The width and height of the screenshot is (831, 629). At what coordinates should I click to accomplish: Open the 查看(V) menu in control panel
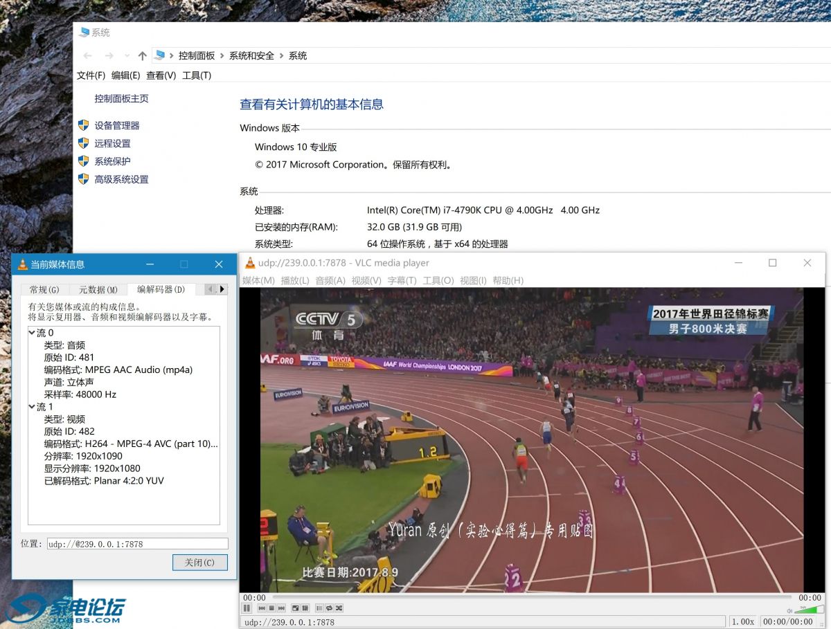[161, 75]
